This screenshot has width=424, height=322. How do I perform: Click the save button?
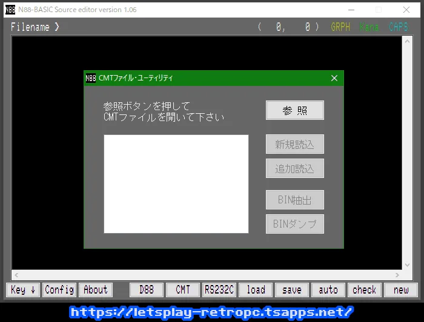coord(292,290)
